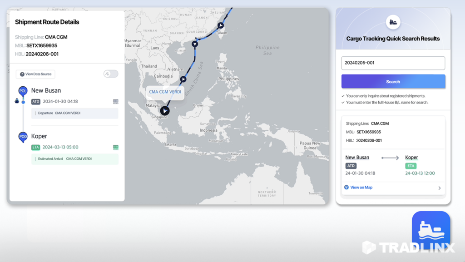Open container icon next to ATD 2024-01-30
Screen dimensions: 465x262
116,101
